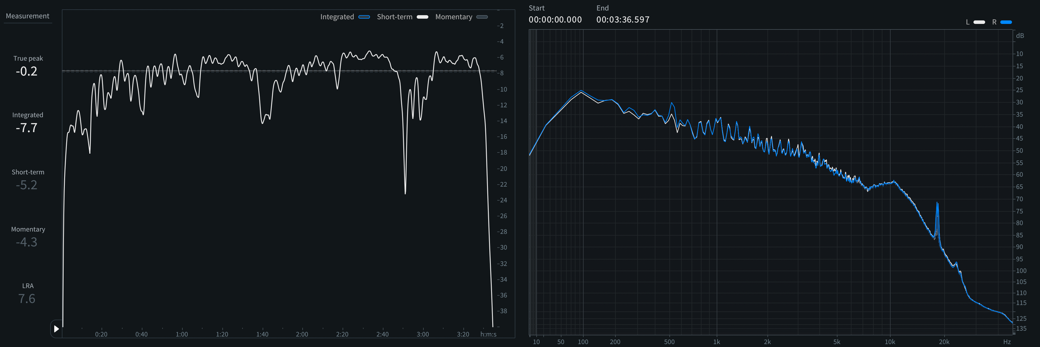Image resolution: width=1040 pixels, height=347 pixels.
Task: Click the 2:20 mark on the loudness timeline
Action: tap(342, 334)
